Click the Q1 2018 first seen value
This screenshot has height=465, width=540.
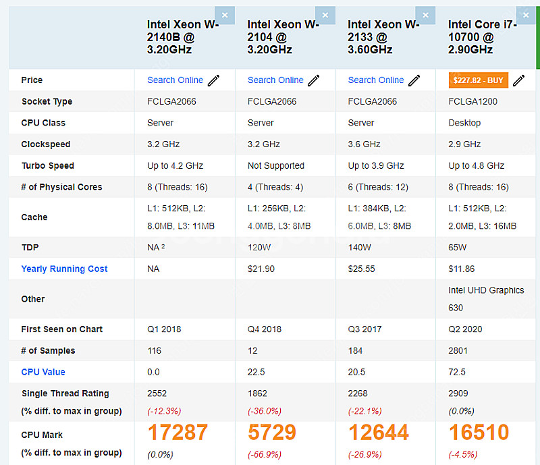tap(164, 329)
